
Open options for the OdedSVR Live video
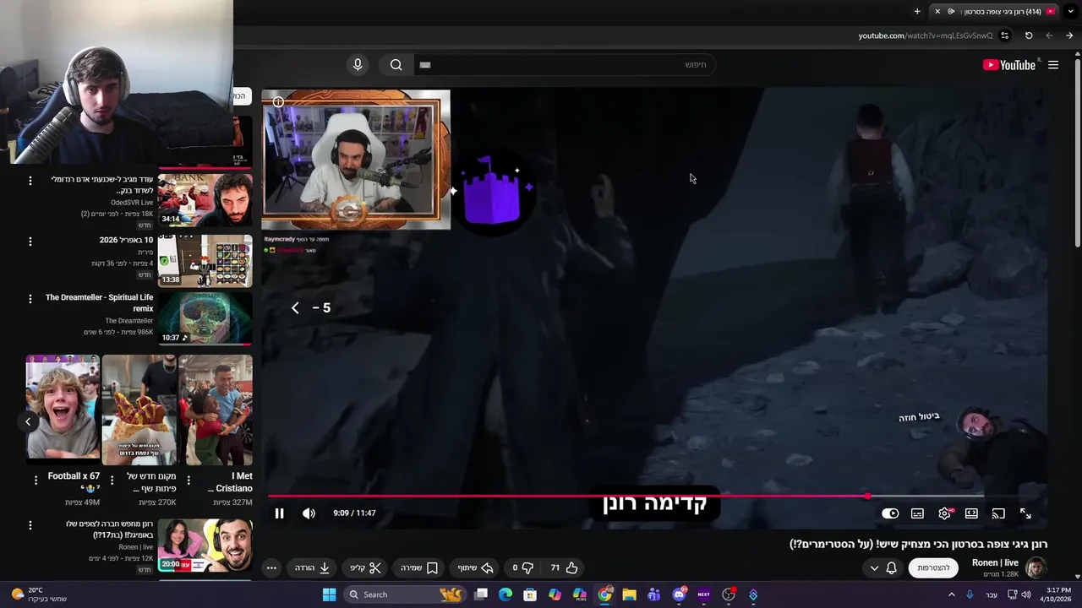(30, 181)
